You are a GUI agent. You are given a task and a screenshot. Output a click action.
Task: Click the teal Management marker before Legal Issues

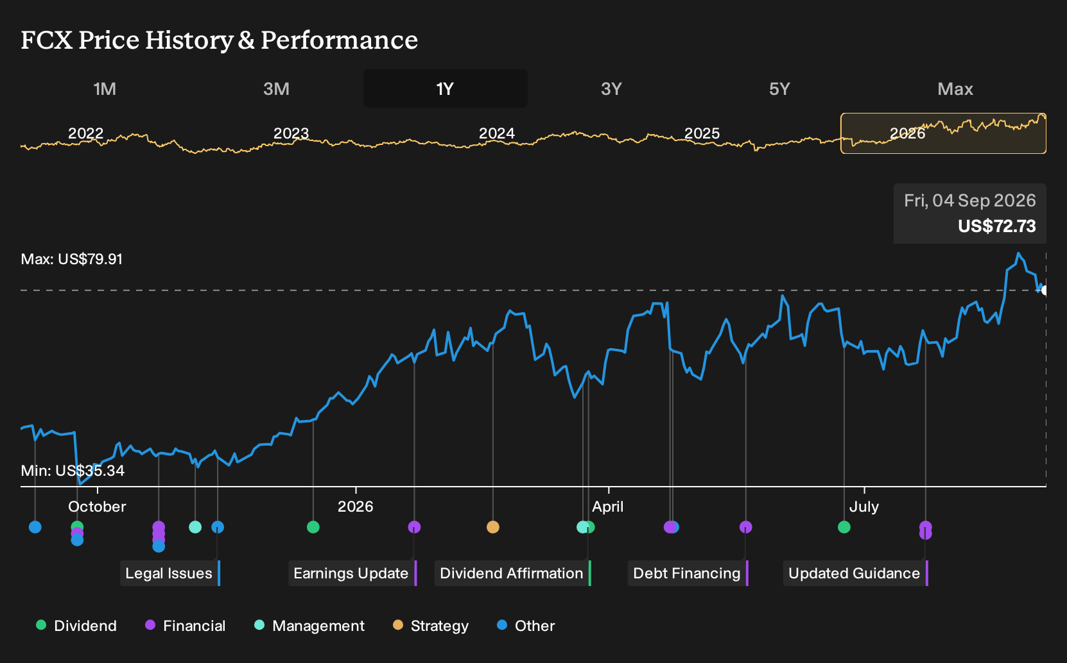coord(195,527)
